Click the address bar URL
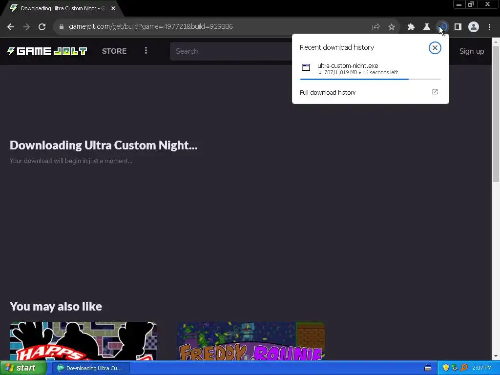 tap(151, 26)
